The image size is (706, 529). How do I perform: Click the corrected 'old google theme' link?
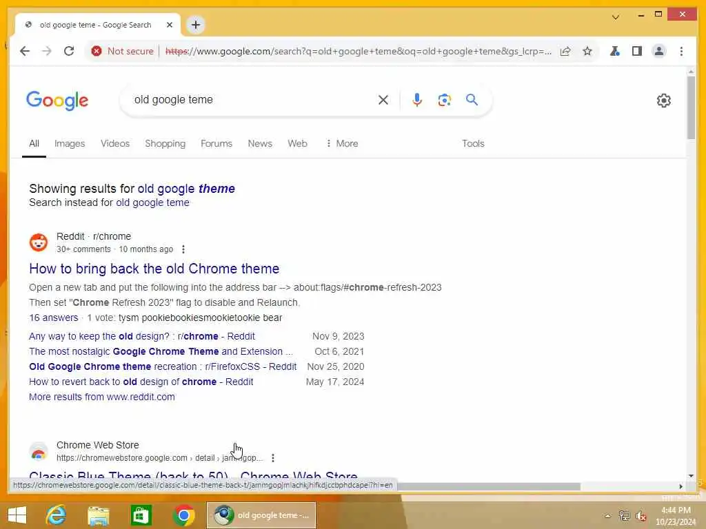(x=186, y=189)
